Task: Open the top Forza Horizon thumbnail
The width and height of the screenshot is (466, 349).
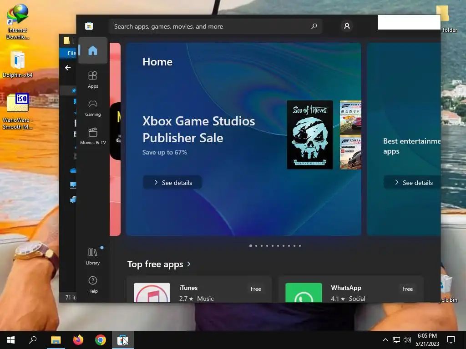Action: coord(351,118)
